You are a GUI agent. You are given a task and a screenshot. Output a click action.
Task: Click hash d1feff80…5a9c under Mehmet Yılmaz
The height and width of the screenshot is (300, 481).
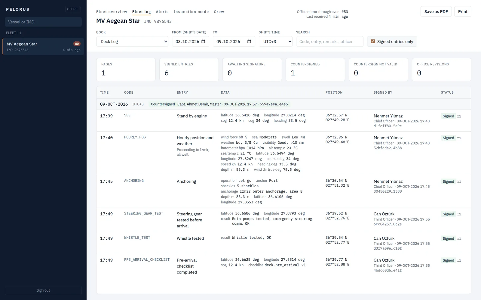[388, 126]
